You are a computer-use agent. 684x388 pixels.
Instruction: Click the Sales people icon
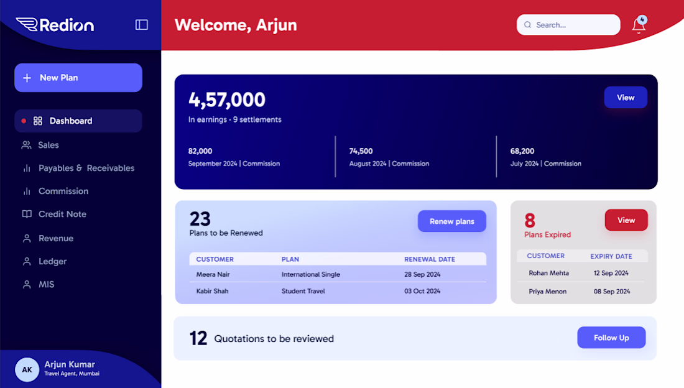point(27,145)
